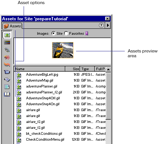
Task: Show the URLs asset category
Action: point(7,50)
